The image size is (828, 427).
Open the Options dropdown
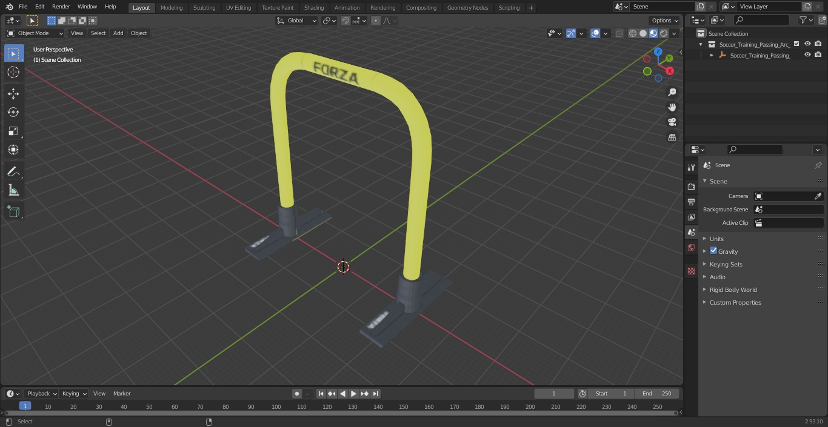coord(666,21)
